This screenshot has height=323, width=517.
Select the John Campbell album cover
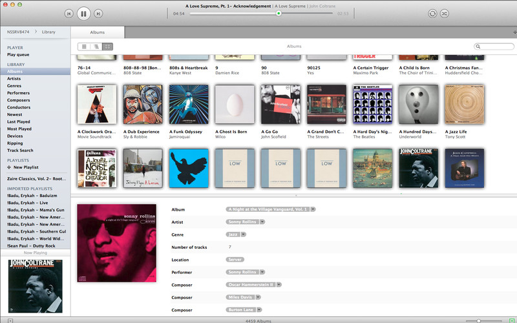465,168
